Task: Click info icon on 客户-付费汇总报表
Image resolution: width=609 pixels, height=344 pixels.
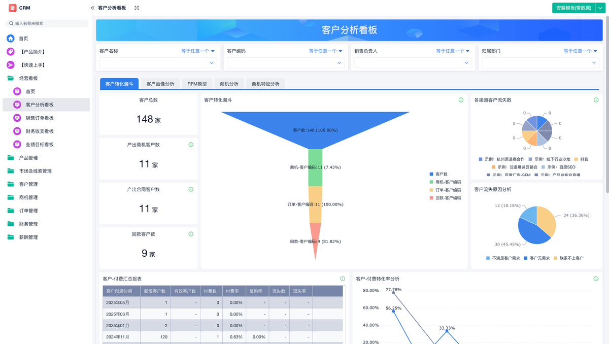Action: pyautogui.click(x=343, y=279)
